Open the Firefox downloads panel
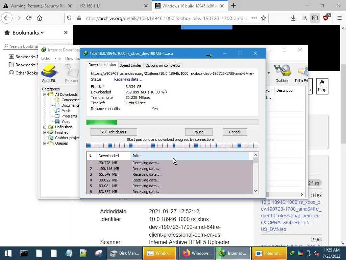The image size is (346, 260). tap(293, 18)
